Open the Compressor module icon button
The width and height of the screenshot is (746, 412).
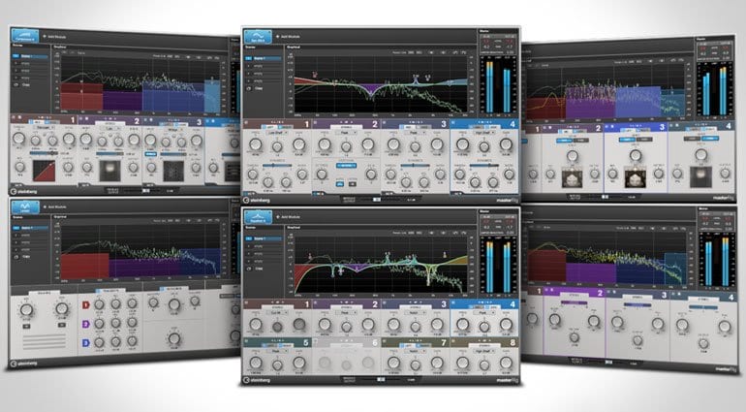pos(25,36)
